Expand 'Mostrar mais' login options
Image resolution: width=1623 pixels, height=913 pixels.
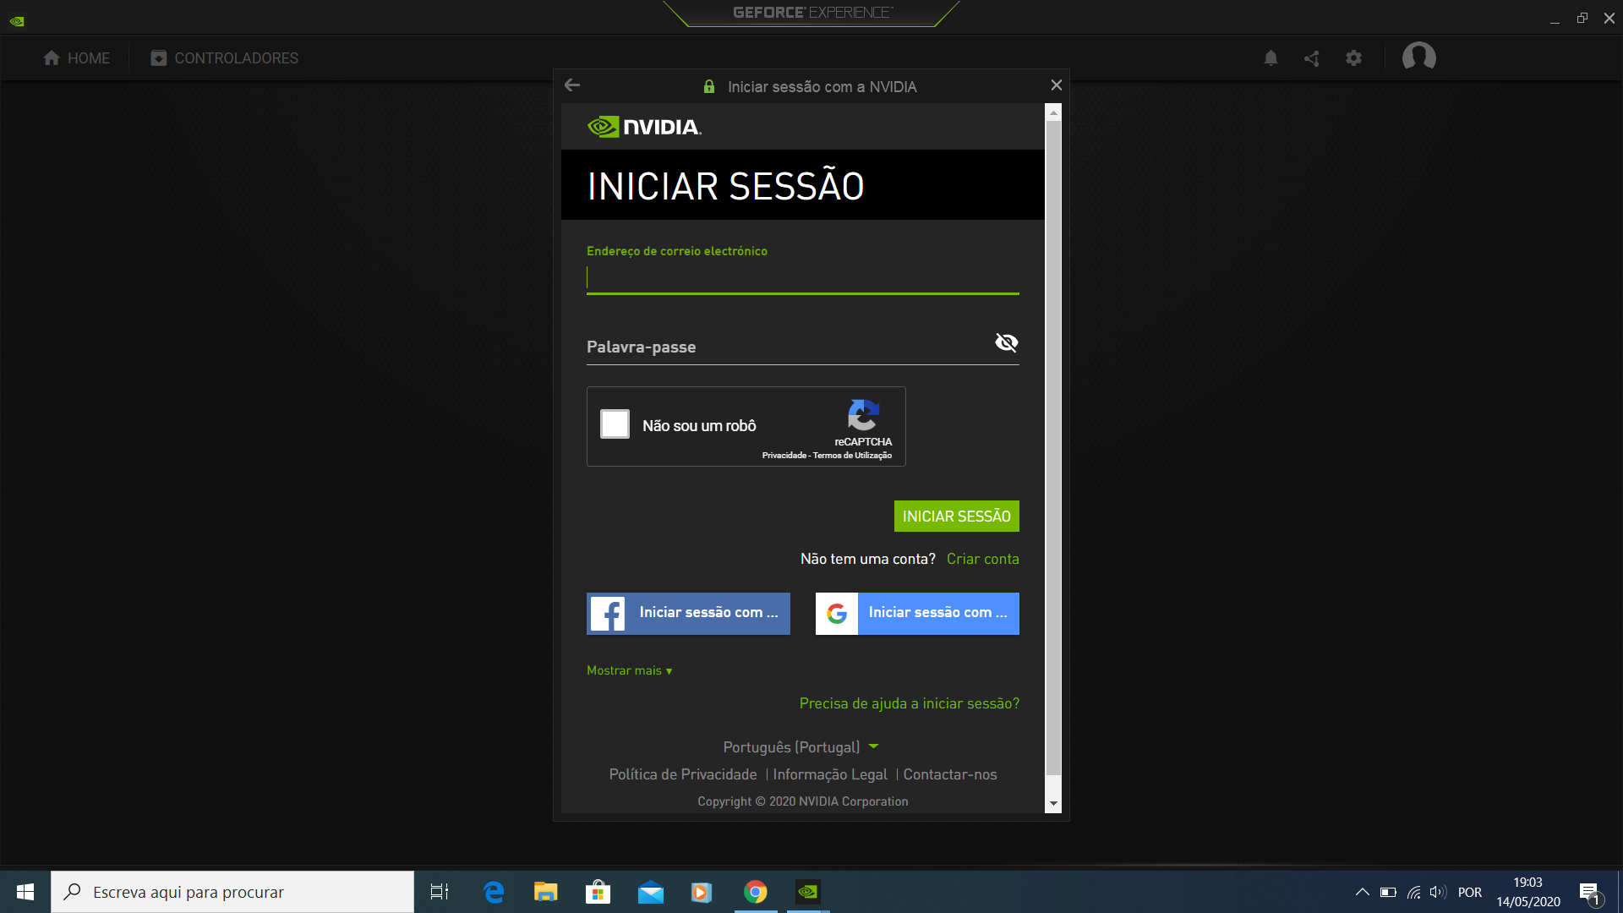pyautogui.click(x=629, y=670)
